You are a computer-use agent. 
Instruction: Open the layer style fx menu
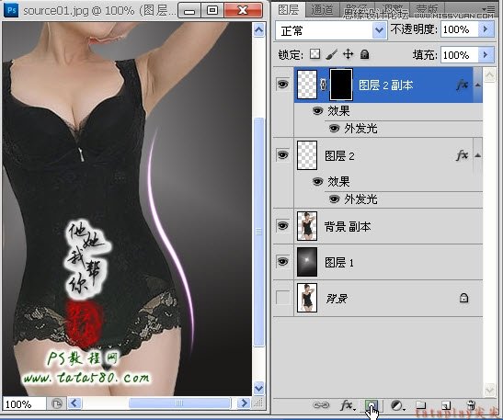pyautogui.click(x=348, y=405)
